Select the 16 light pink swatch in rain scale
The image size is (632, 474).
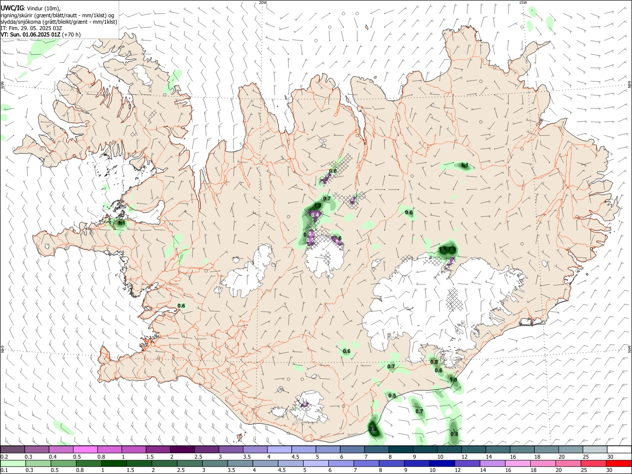pos(517,464)
